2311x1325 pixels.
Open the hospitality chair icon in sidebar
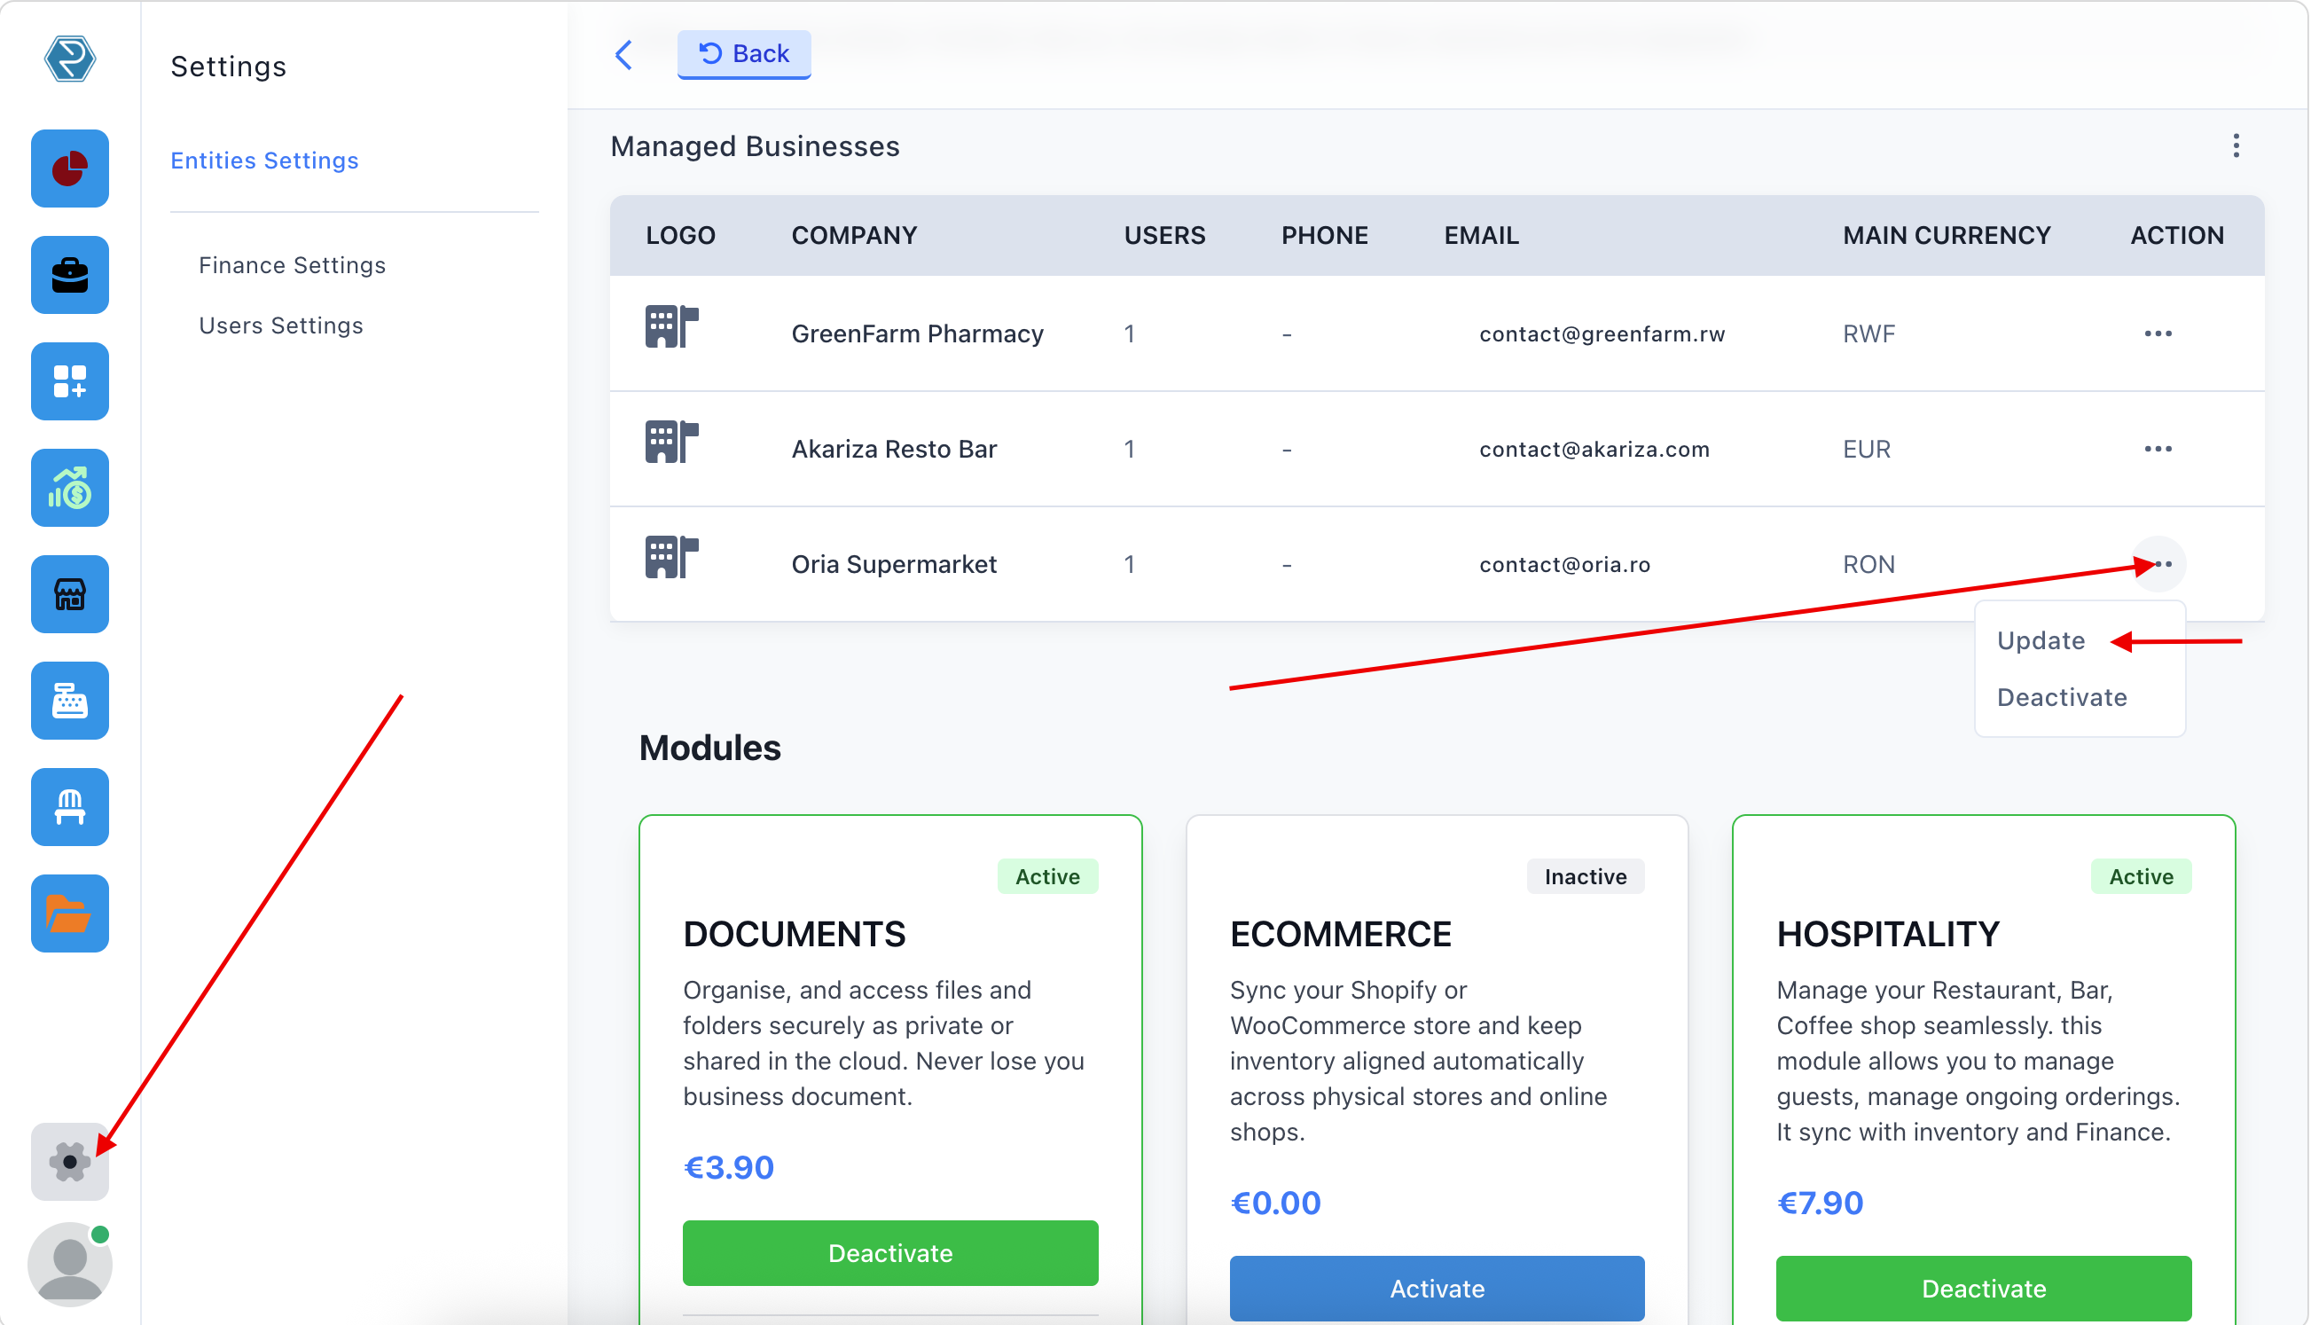(69, 806)
